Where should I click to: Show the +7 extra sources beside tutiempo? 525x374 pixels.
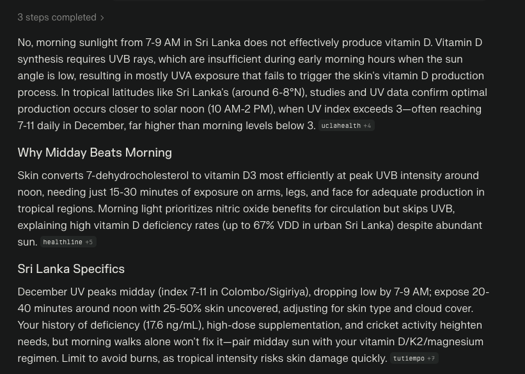(431, 359)
